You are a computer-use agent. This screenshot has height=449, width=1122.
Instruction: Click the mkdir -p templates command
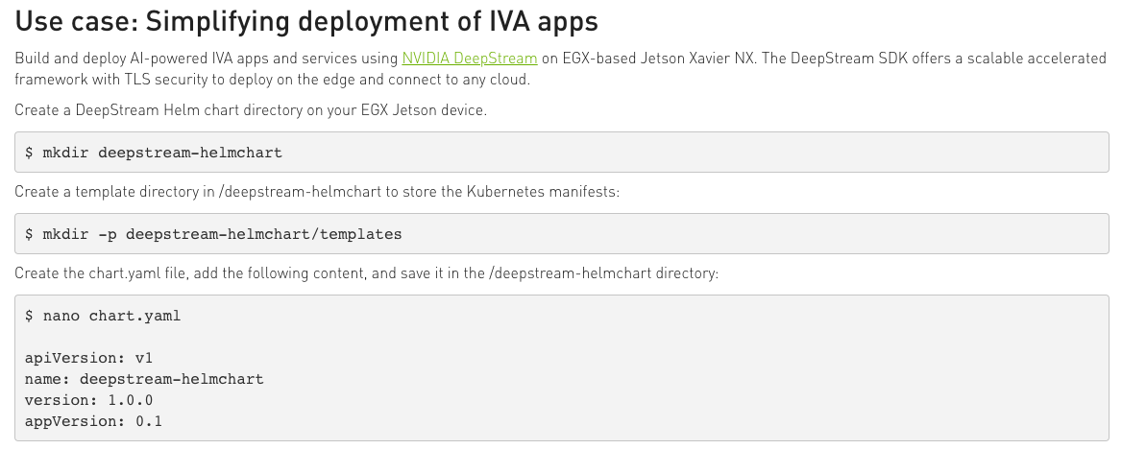[213, 234]
